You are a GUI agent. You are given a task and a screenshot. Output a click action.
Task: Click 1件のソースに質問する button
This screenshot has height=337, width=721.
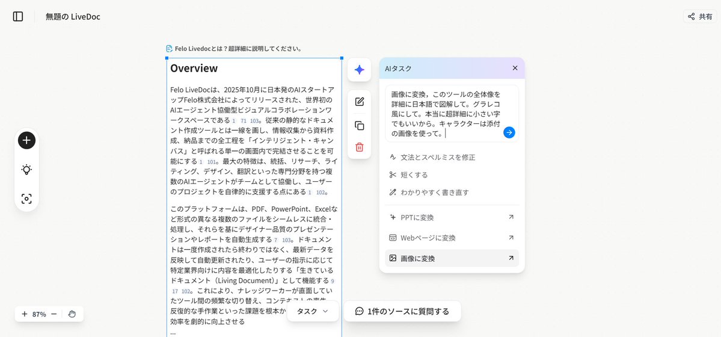pyautogui.click(x=402, y=311)
